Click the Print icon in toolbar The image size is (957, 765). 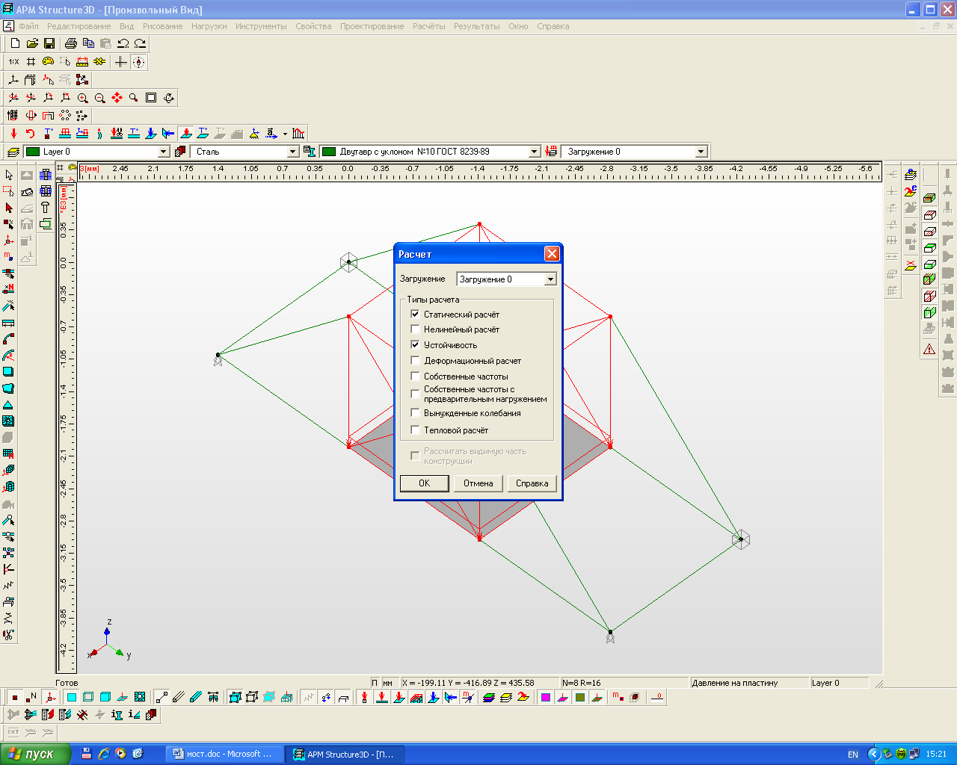tap(71, 43)
